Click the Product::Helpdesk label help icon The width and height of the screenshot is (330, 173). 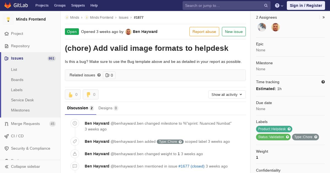point(289,129)
